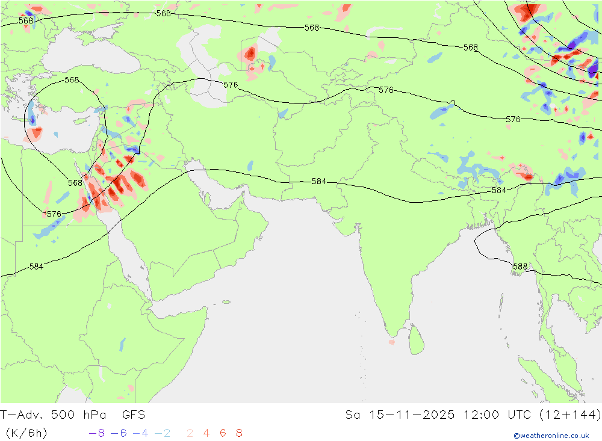Image resolution: width=602 pixels, height=441 pixels.
Task: Open the weatheronline.co.uk link
Action: point(551,436)
